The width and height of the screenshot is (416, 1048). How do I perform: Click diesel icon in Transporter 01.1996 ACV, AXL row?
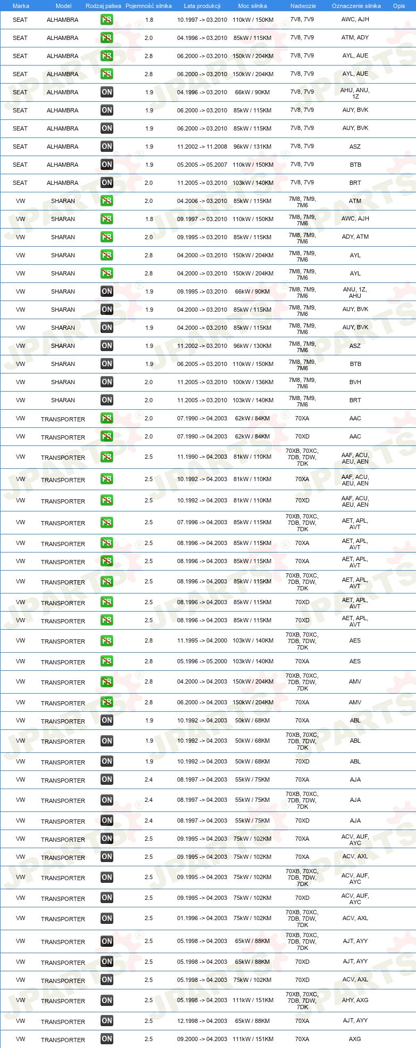(107, 919)
